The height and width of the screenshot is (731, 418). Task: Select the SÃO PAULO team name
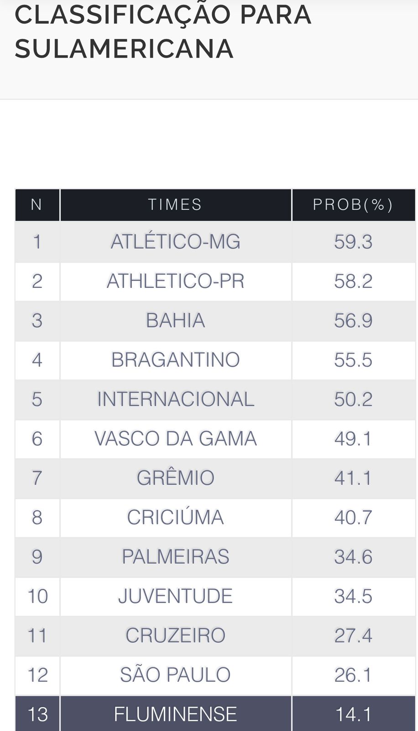(x=176, y=675)
